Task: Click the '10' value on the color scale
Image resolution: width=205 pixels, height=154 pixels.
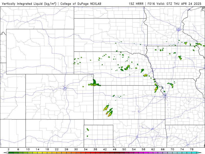Action: coord(28,149)
